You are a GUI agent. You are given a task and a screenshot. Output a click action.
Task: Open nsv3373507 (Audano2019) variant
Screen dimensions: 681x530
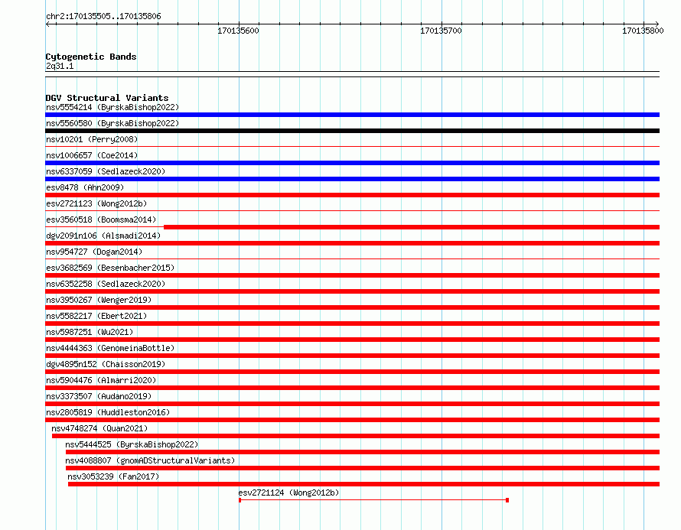(99, 396)
